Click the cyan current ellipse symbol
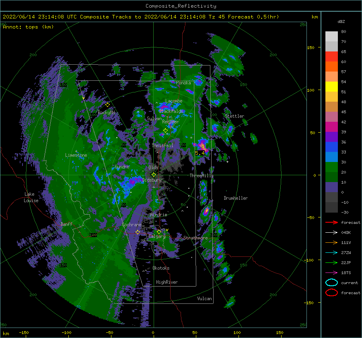Screen dimensions: 362x338 pyautogui.click(x=331, y=283)
